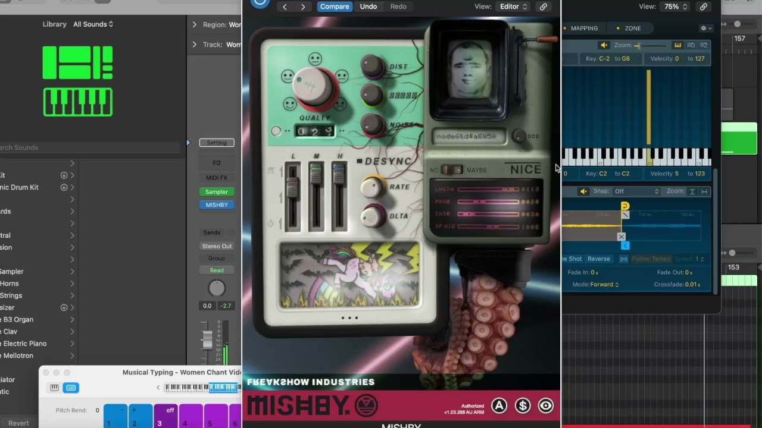Open the EQ slot on channel strip
Image resolution: width=762 pixels, height=428 pixels.
[217, 163]
